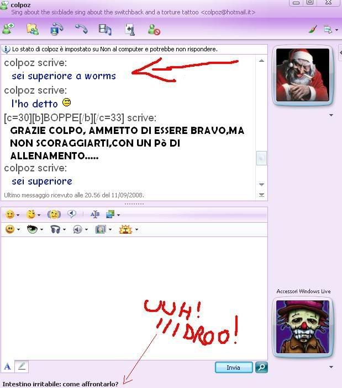Click the voice clip icon
The width and height of the screenshot is (342, 388).
click(72, 214)
